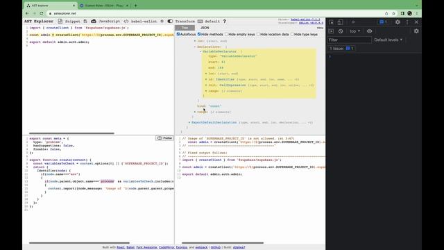Image resolution: width=444 pixels, height=250 pixels.
Task: Click the share page icon
Action: click(386, 13)
